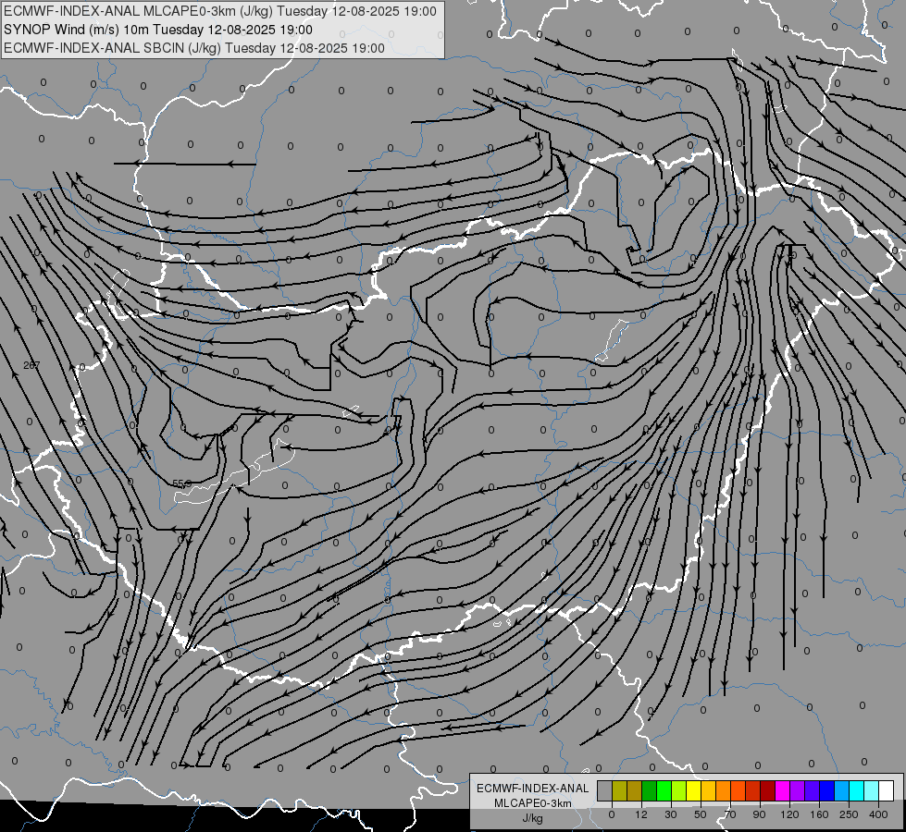Image resolution: width=906 pixels, height=832 pixels.
Task: Click the SBCIN title line at top
Action: pyautogui.click(x=194, y=48)
